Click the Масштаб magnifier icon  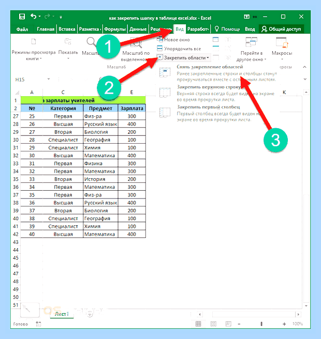pos(91,42)
